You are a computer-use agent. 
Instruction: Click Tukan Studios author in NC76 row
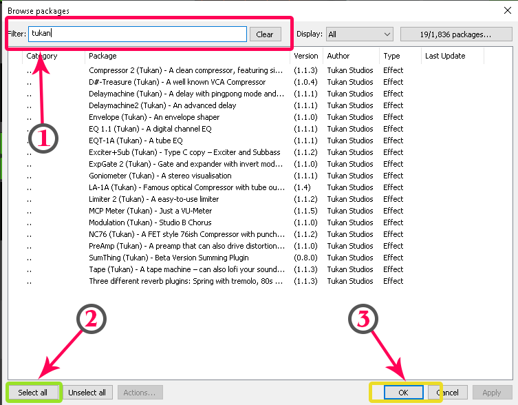350,234
